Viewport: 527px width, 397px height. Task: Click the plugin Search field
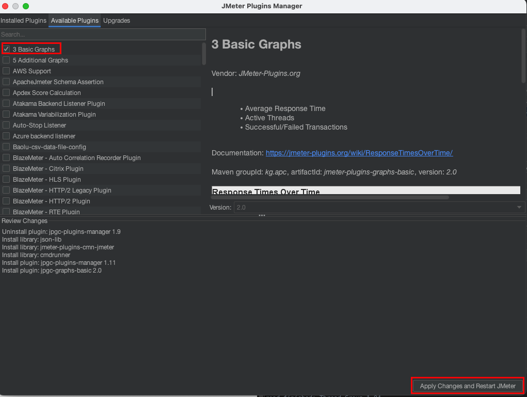tap(103, 34)
